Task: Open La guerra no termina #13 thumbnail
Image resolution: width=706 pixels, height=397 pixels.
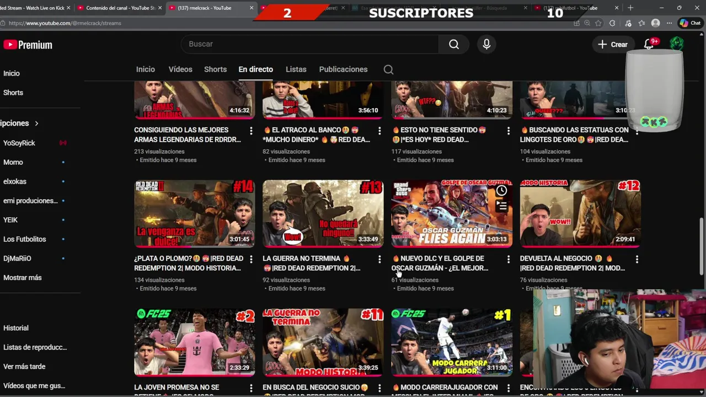Action: [x=323, y=213]
